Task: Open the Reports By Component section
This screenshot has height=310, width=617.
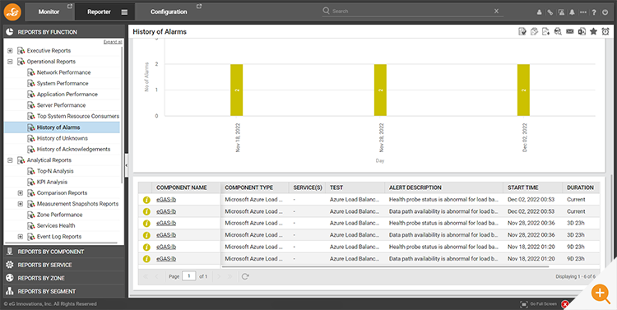Action: point(63,252)
